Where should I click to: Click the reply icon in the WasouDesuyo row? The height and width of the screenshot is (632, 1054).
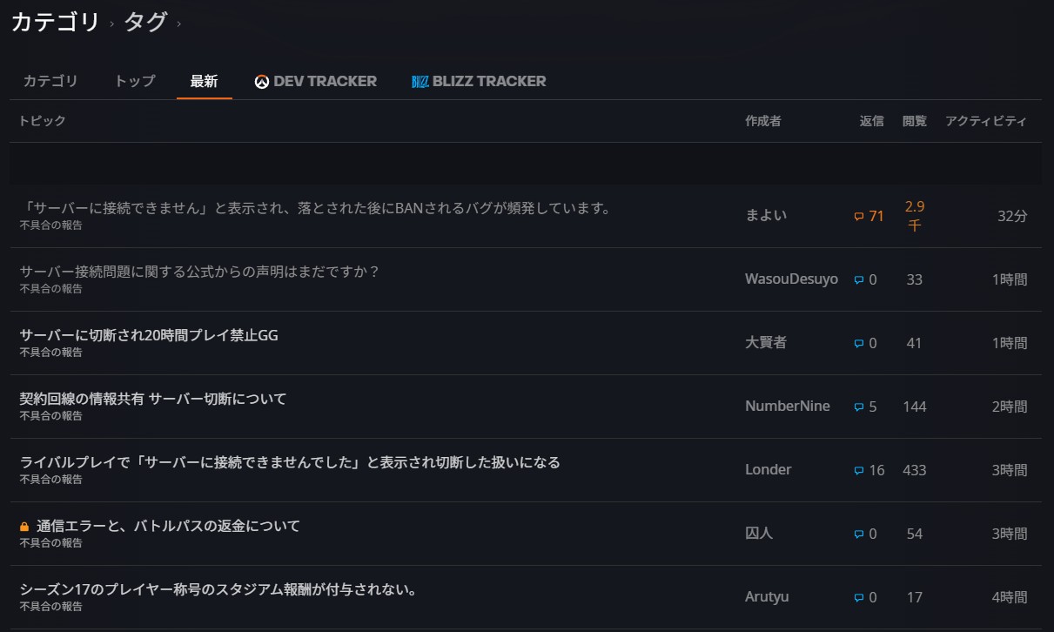859,280
